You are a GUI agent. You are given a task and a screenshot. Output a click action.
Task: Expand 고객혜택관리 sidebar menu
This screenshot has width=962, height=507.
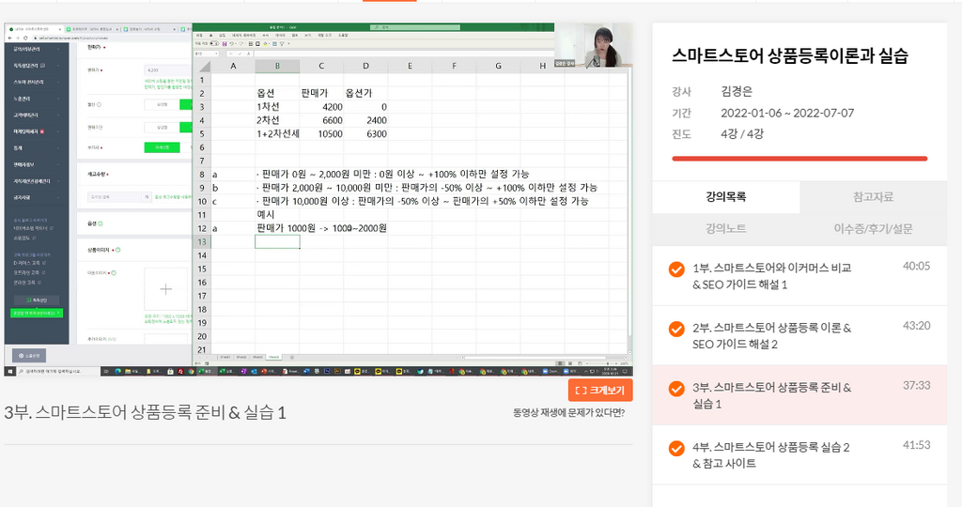tap(37, 115)
